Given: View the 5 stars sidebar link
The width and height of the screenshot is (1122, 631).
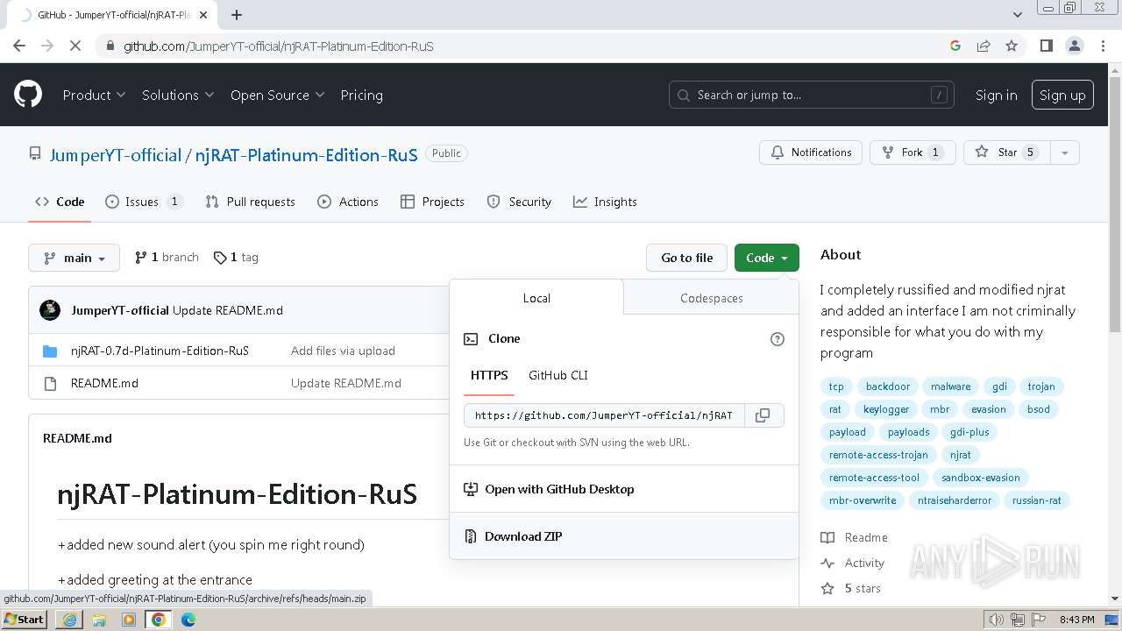Looking at the screenshot, I should click(850, 588).
